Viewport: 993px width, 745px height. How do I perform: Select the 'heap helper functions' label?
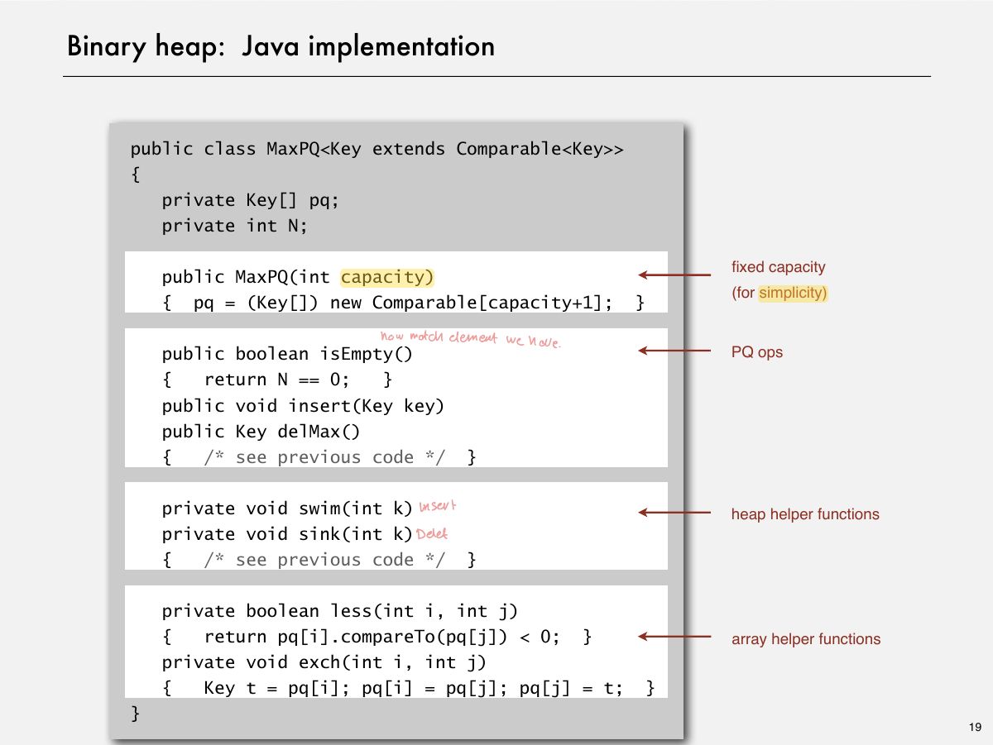click(805, 514)
